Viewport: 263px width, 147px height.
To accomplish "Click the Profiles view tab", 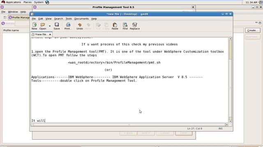I will pos(8,23).
